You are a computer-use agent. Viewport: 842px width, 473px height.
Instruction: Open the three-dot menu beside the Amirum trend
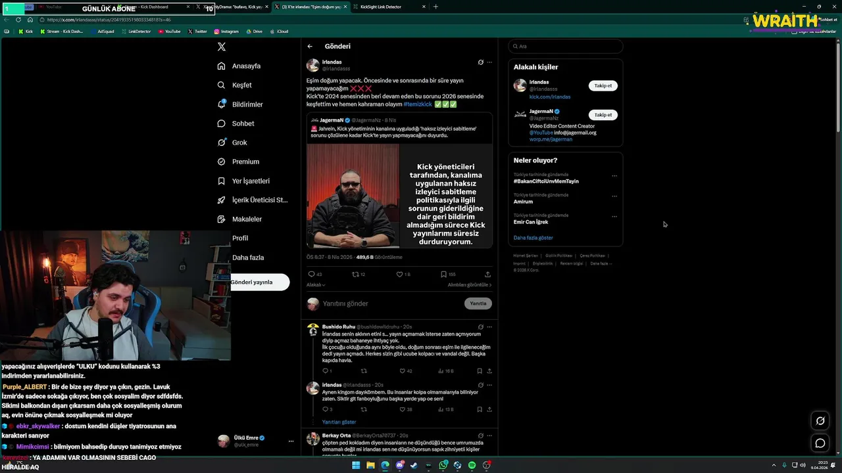[x=614, y=196]
